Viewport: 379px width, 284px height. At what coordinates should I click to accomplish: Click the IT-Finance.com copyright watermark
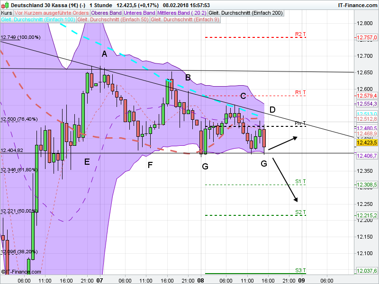[x=22, y=272]
